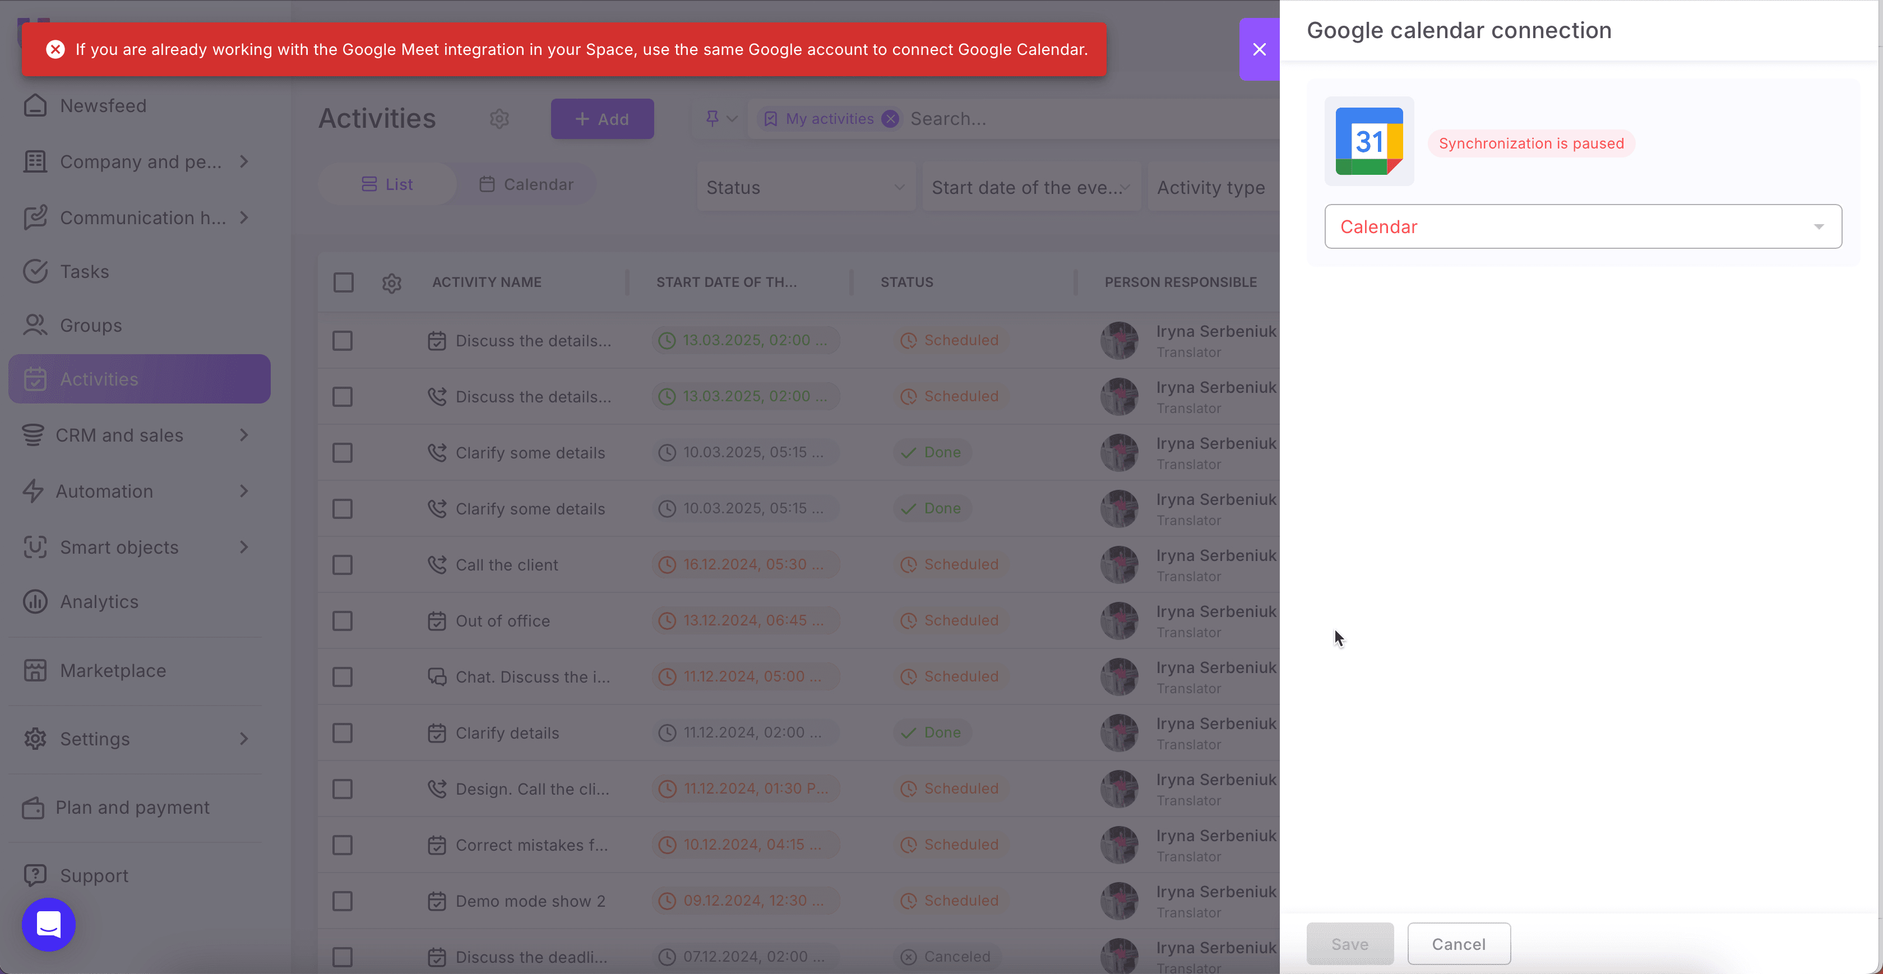Screen dimensions: 1883x974
Task: Click the Add activity button
Action: 602,119
